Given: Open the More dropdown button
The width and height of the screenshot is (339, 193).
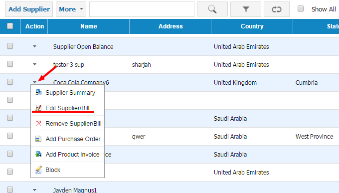Looking at the screenshot, I should [x=71, y=9].
